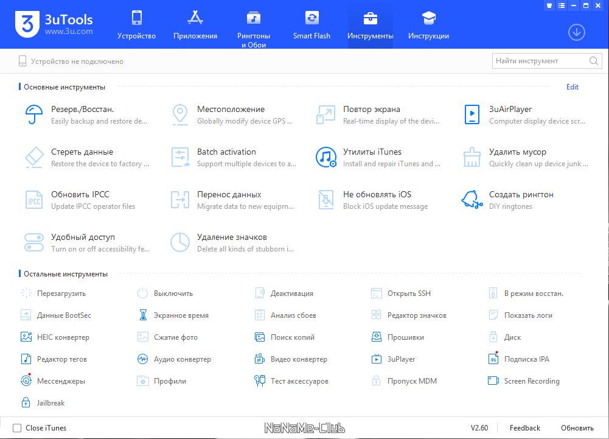Launch the Повтор экрана screen mirror icon
Viewport: 609px width, 439px height.
pos(325,114)
